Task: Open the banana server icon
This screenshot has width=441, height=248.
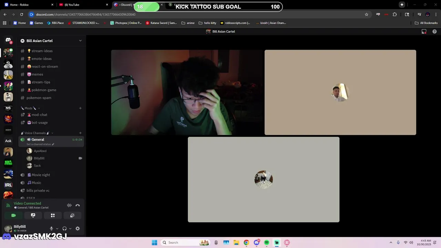Action: (x=8, y=75)
